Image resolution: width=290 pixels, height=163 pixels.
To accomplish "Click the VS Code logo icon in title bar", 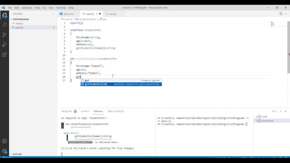I will (3, 8).
